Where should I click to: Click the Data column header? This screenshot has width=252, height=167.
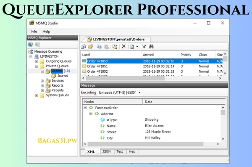184,102
